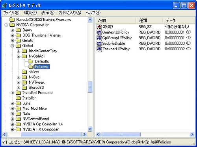Click the Global folder icon
The height and width of the screenshot is (147, 197).
click(18, 46)
